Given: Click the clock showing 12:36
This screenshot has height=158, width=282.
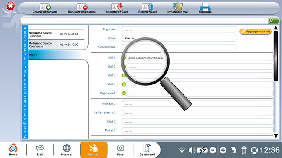Looking at the screenshot, I should (x=269, y=150).
